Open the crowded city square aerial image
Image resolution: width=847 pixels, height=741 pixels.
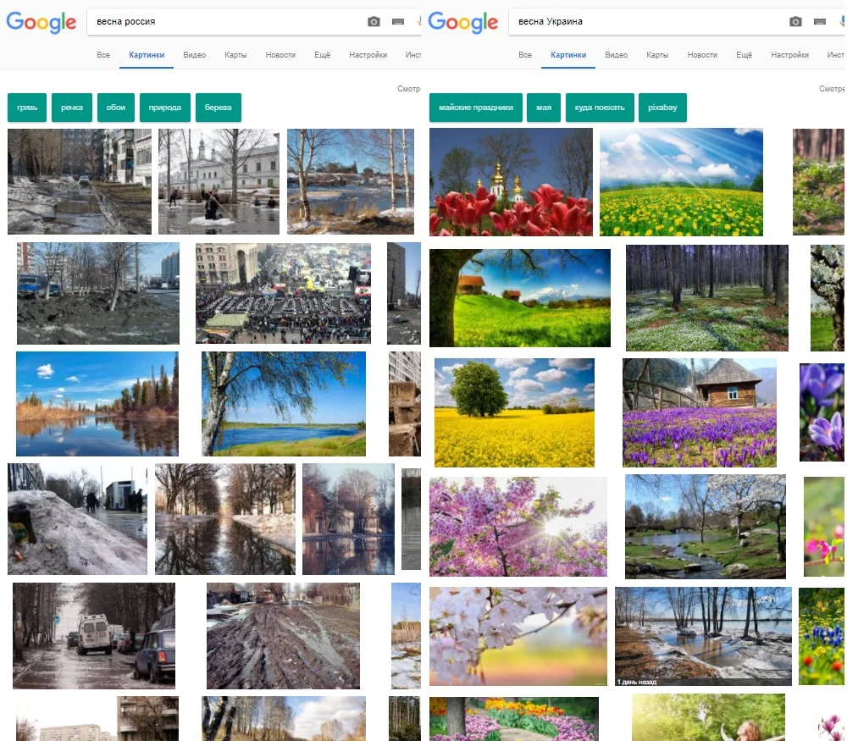pos(283,293)
